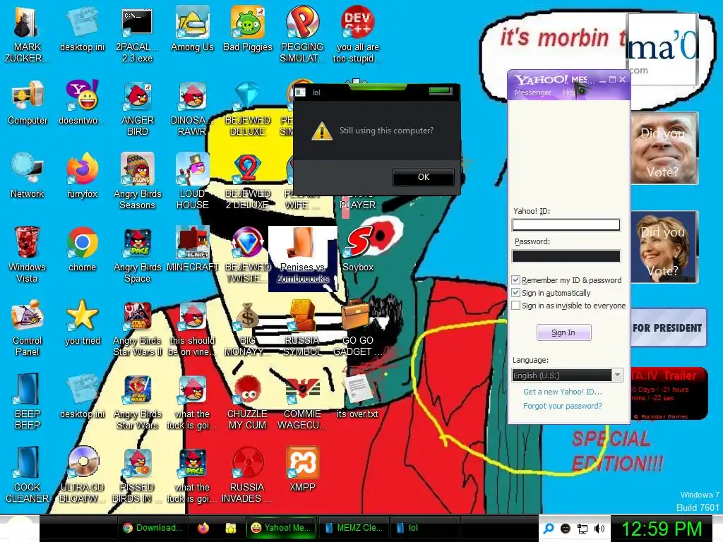
Task: Open the Control Panel desktop icon
Action: 28,327
